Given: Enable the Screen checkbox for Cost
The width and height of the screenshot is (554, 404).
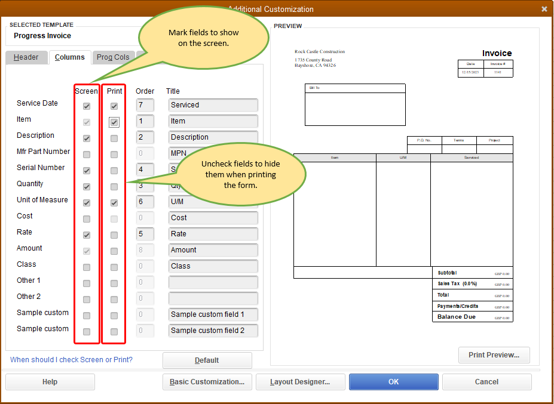Looking at the screenshot, I should click(87, 218).
